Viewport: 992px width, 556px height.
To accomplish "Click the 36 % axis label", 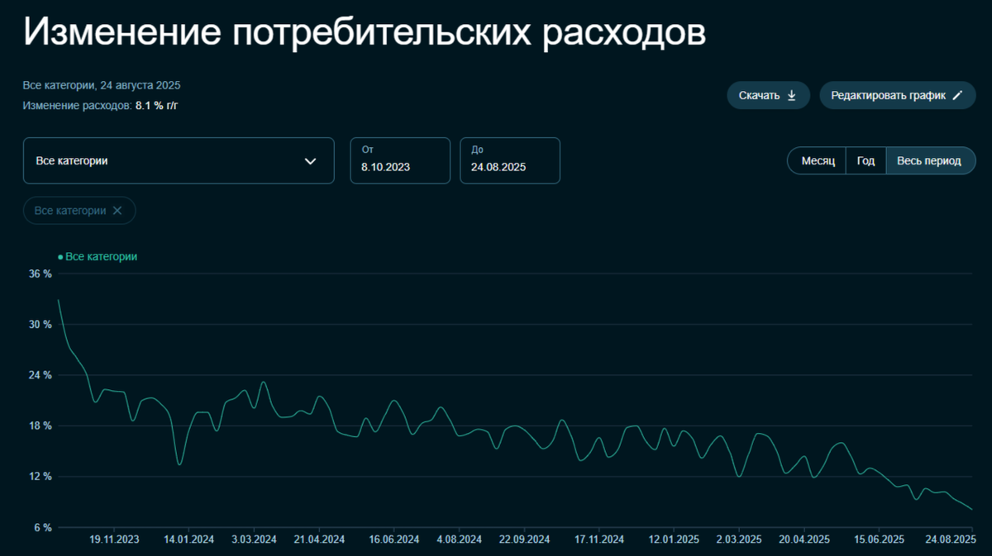I will click(41, 273).
